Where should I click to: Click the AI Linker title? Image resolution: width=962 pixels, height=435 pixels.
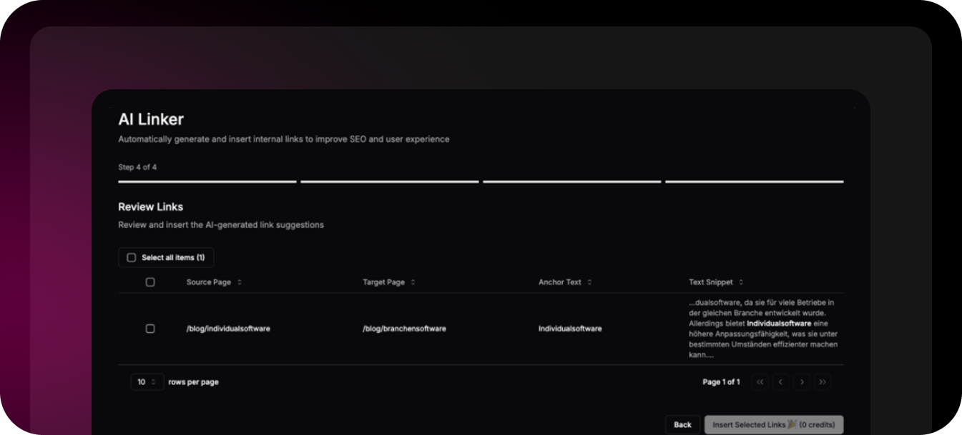point(151,119)
